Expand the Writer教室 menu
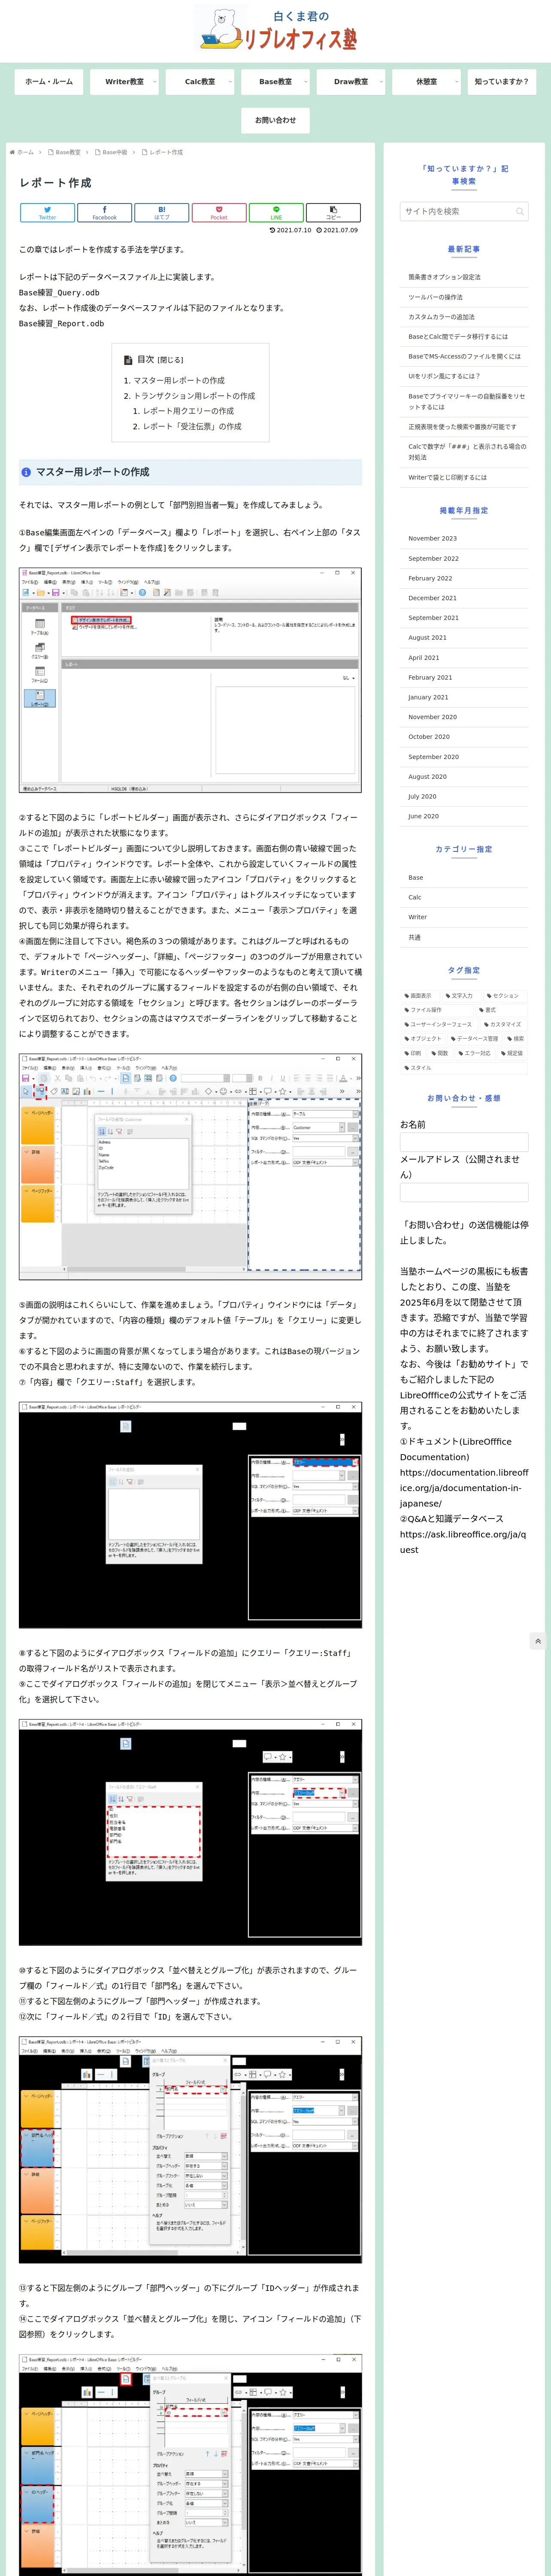Screen dimensions: 551x2576 point(125,82)
